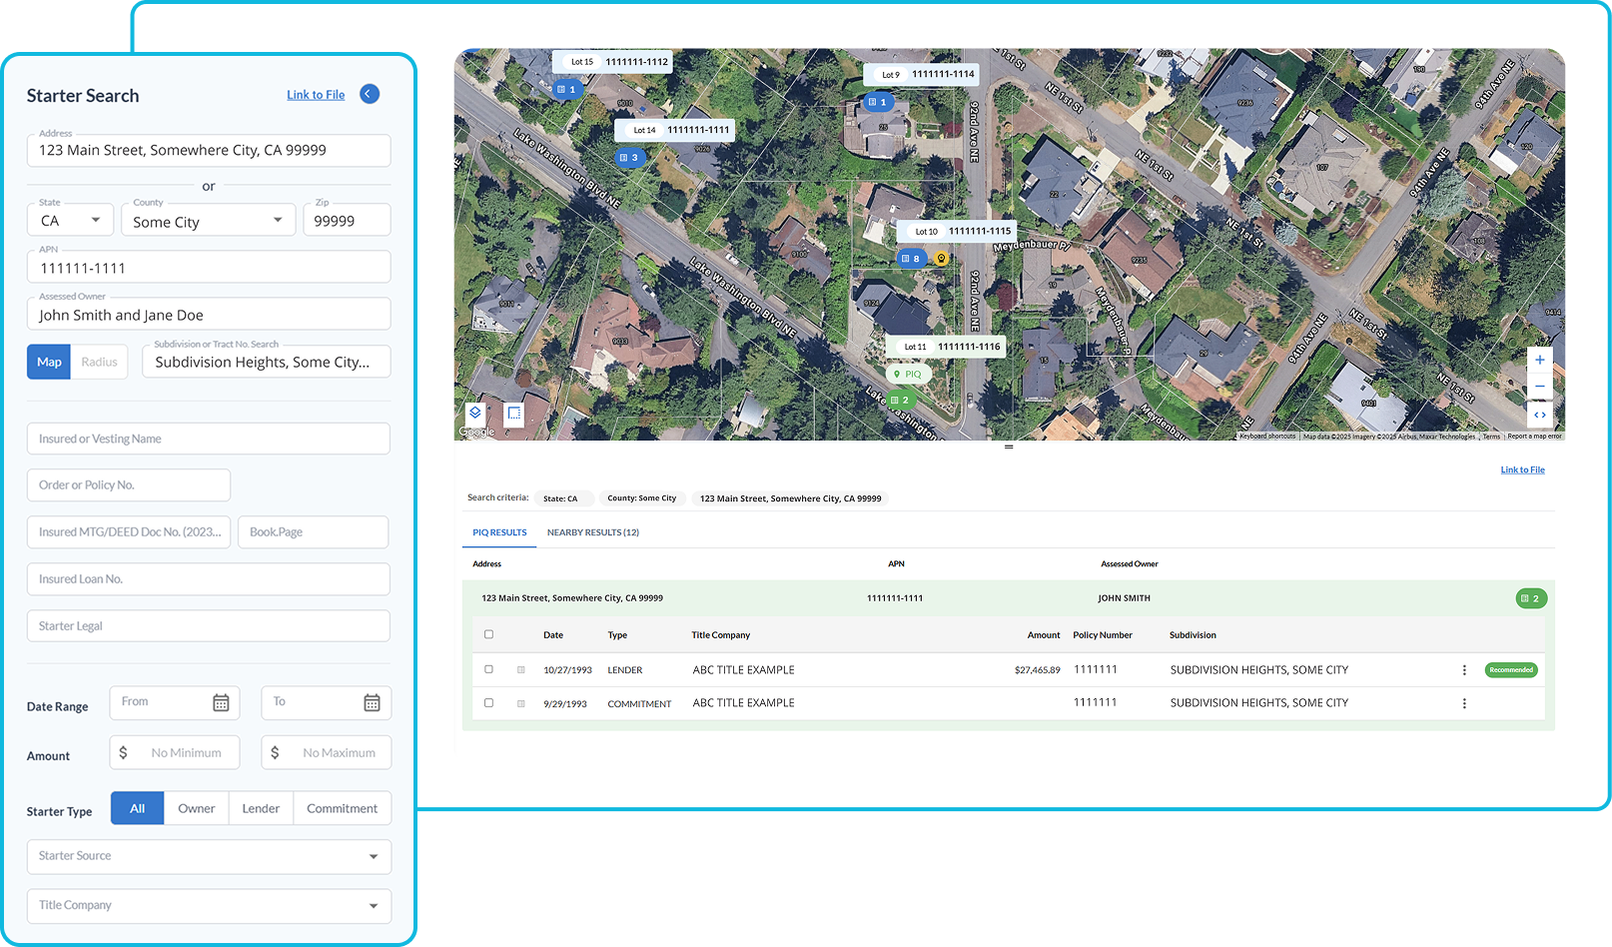Screen dimensions: 1612x947
Task: Collapse the Starter Search panel with back arrow
Action: (x=370, y=94)
